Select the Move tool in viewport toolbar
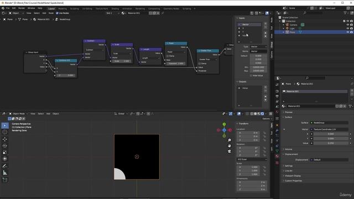This screenshot has width=354, height=199. point(5,139)
